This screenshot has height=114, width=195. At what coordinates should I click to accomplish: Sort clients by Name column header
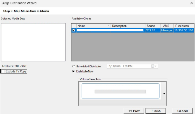point(94,26)
